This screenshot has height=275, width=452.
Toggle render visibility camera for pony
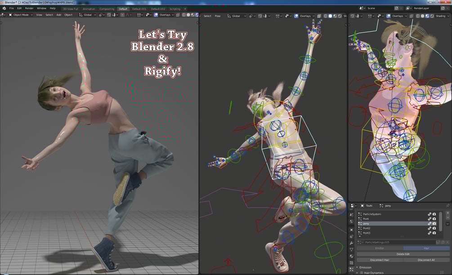click(434, 223)
